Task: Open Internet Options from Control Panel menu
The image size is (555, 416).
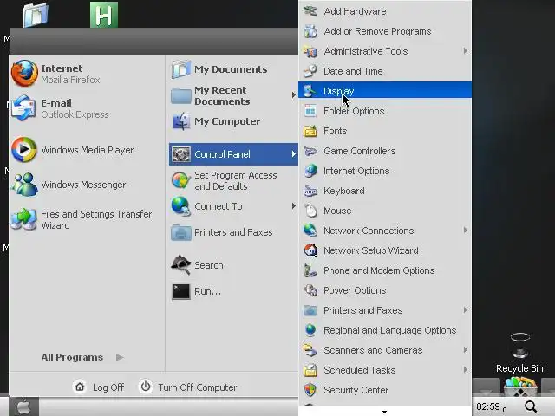Action: click(x=385, y=171)
